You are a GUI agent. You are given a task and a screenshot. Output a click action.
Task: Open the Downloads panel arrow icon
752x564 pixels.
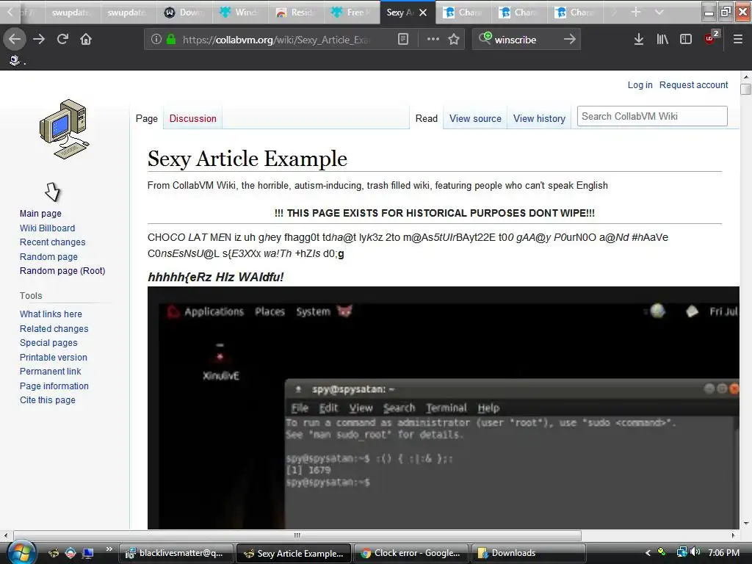(x=639, y=40)
